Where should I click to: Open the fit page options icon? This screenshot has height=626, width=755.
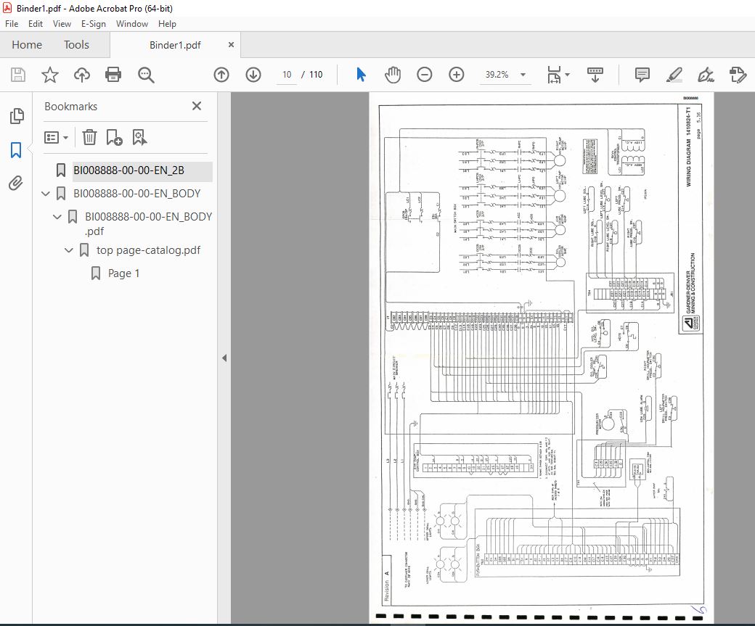[554, 75]
